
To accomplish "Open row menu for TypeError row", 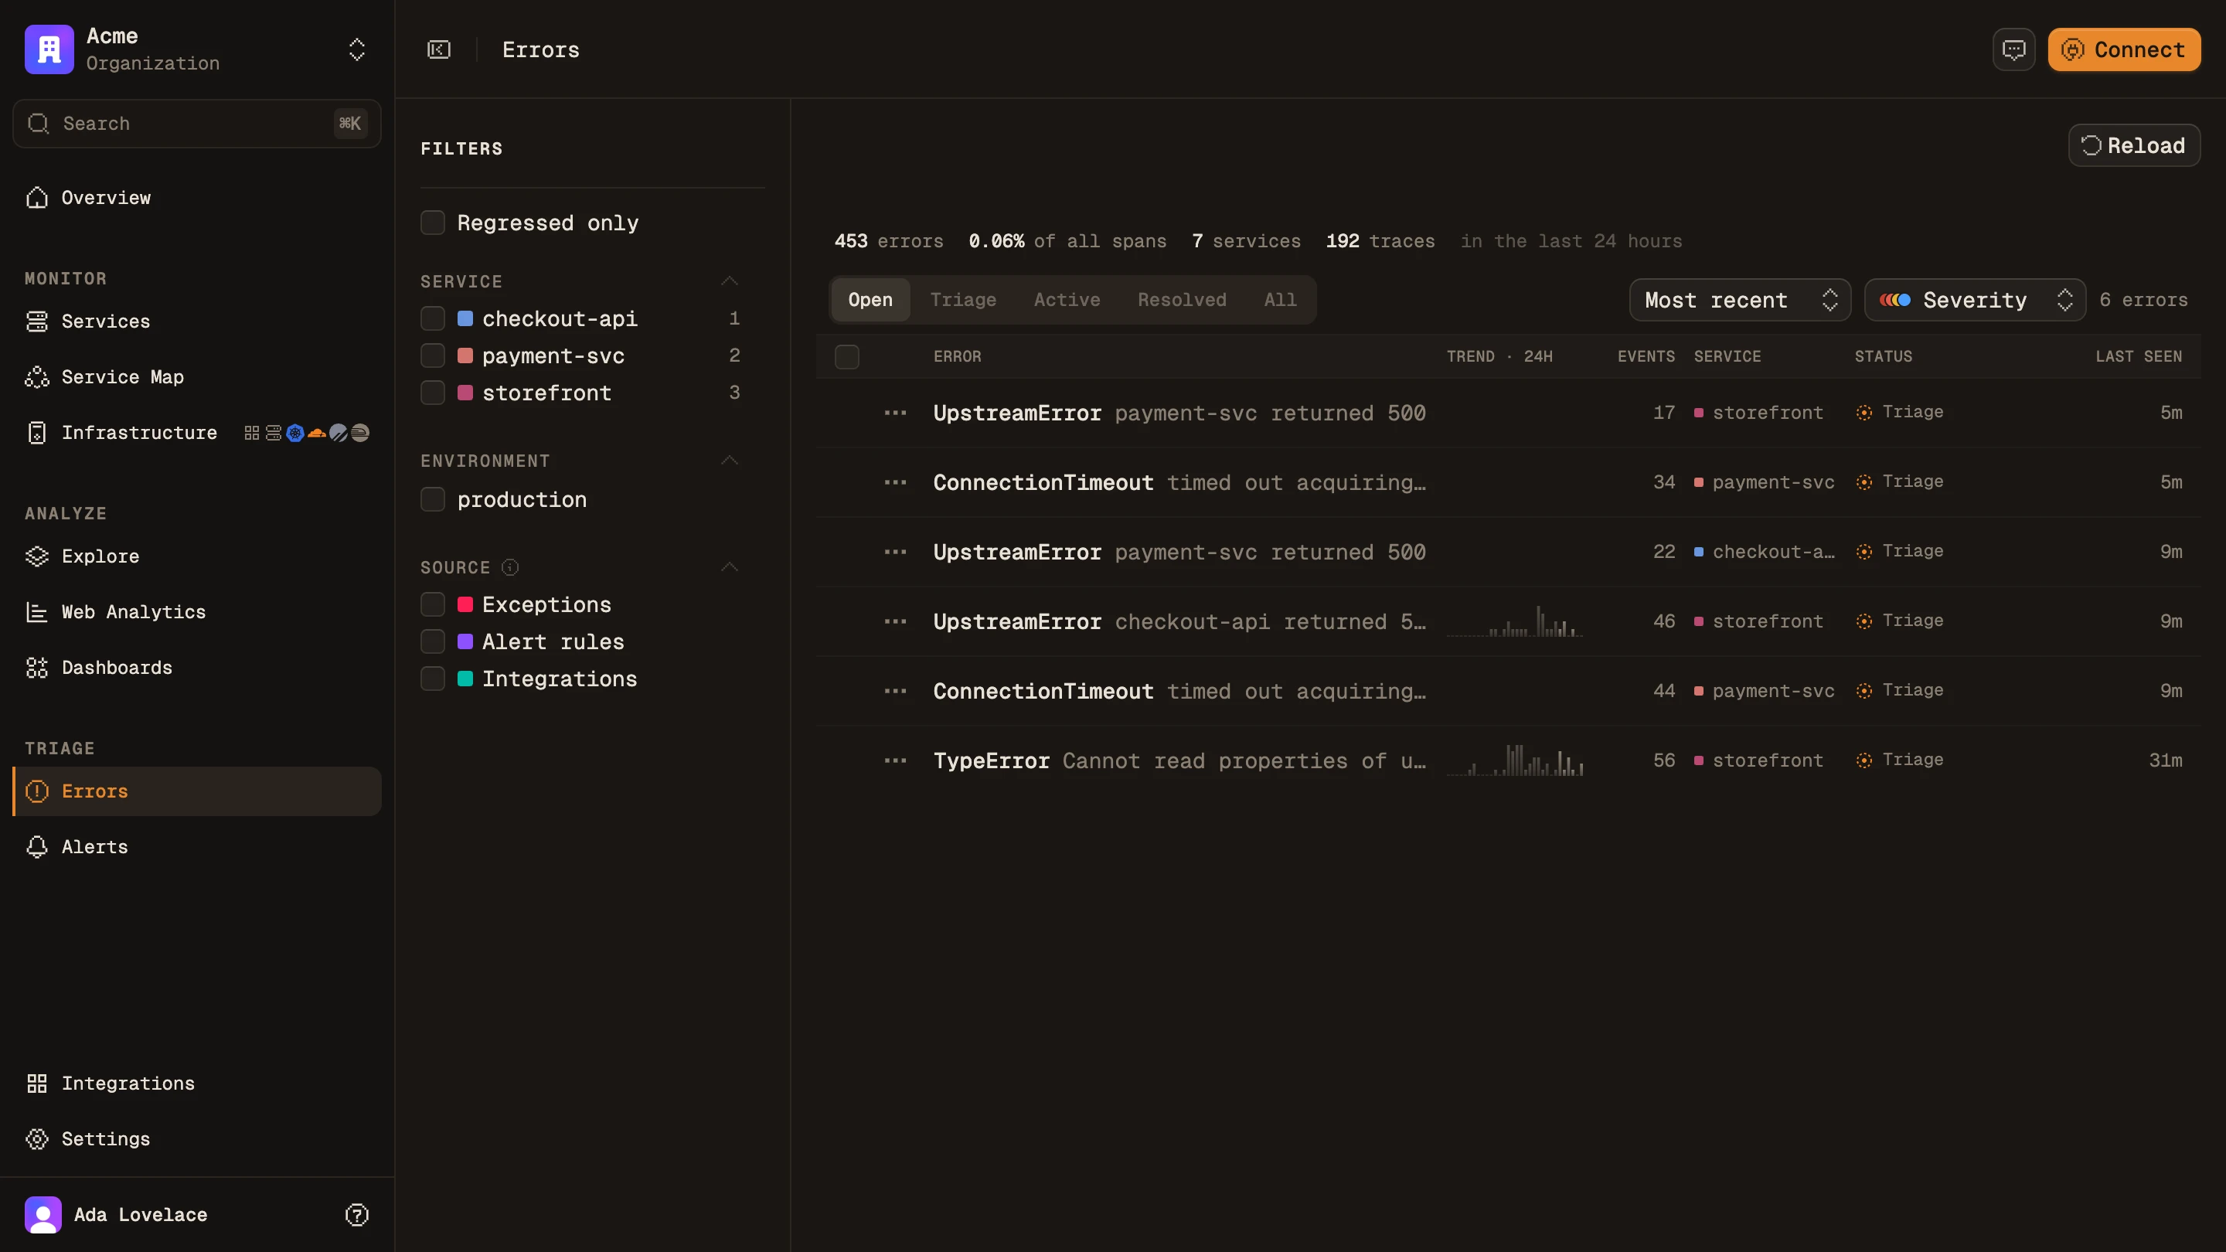I will click(896, 761).
